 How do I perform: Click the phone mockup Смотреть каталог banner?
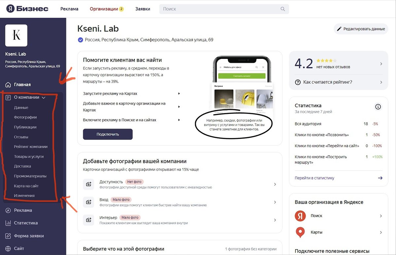[x=242, y=76]
